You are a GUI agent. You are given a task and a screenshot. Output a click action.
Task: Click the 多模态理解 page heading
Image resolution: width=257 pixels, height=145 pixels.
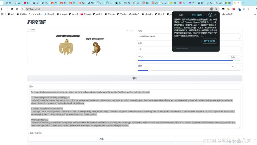coord(36,22)
